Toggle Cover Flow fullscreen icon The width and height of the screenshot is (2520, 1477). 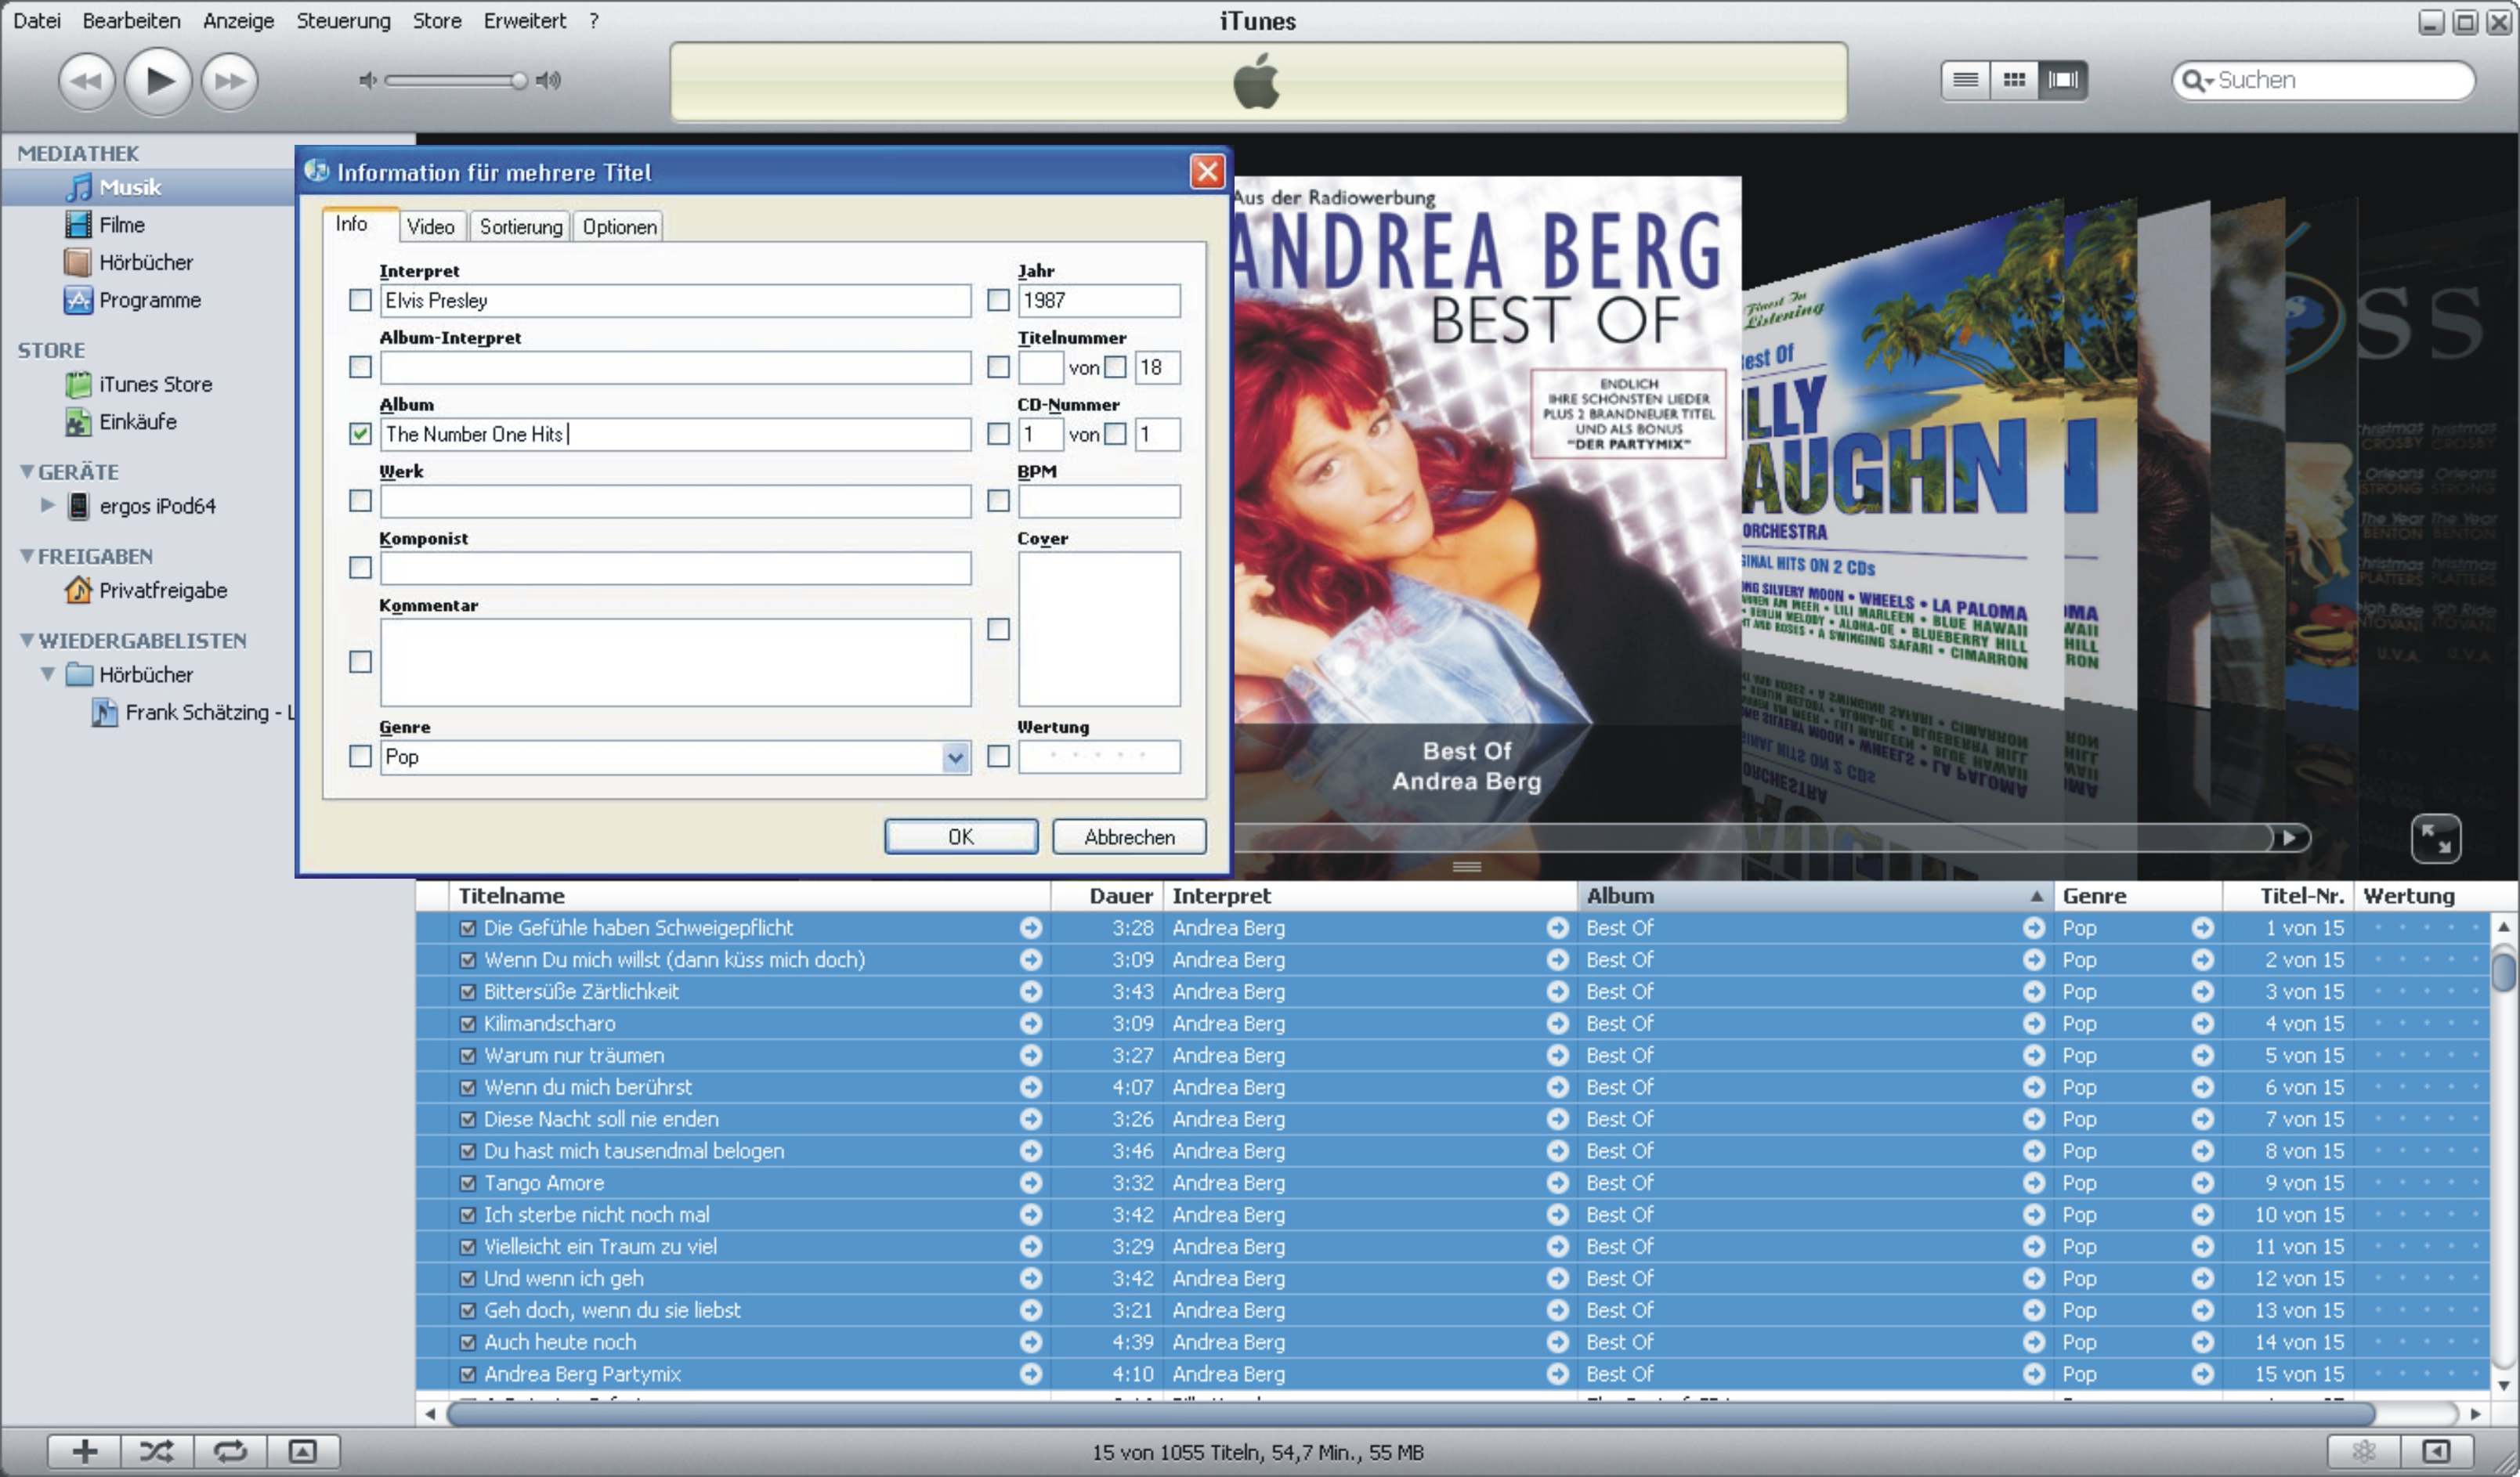click(2436, 838)
